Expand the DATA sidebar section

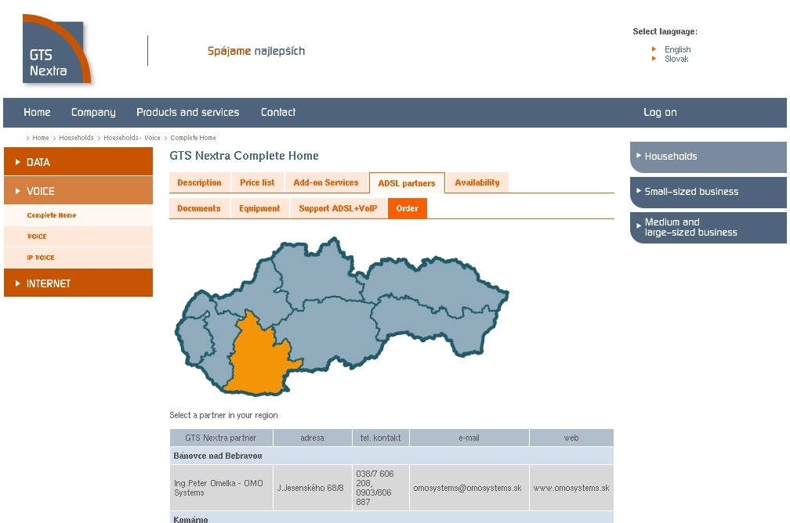pyautogui.click(x=78, y=161)
